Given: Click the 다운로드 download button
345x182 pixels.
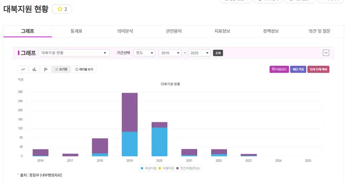Looking at the screenshot, I should point(279,69).
